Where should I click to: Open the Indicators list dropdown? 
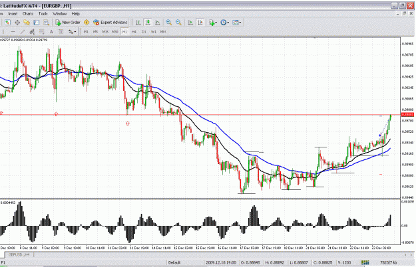pyautogui.click(x=213, y=23)
